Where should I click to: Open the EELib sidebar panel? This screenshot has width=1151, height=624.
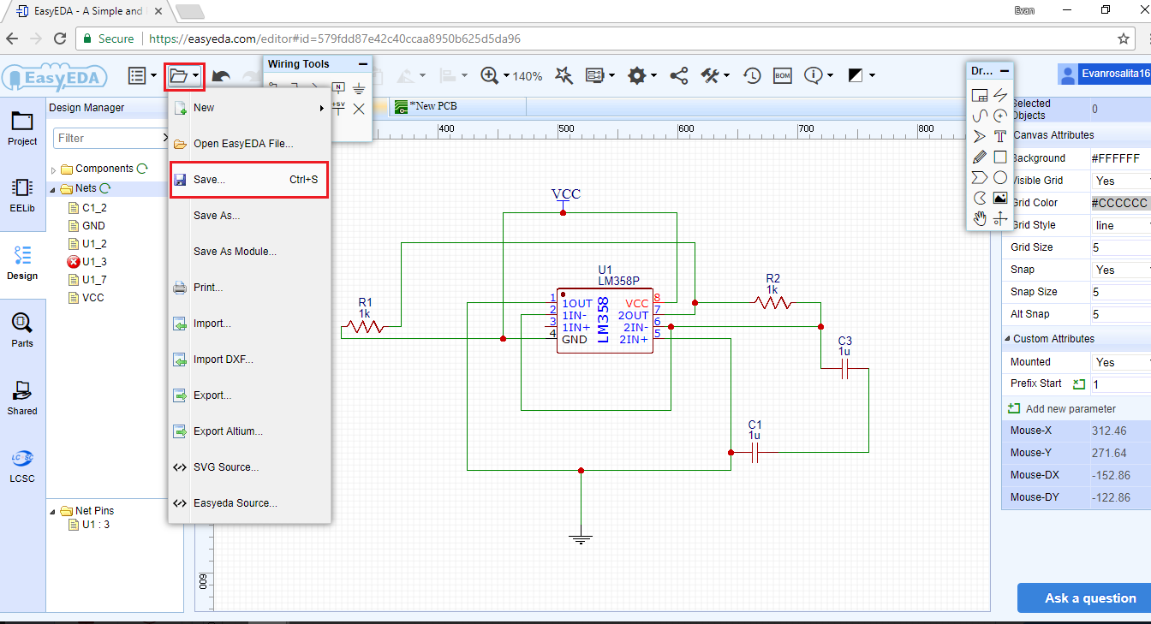point(22,194)
